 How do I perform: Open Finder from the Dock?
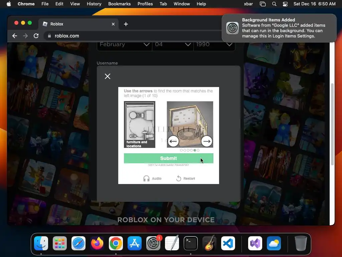(41, 243)
